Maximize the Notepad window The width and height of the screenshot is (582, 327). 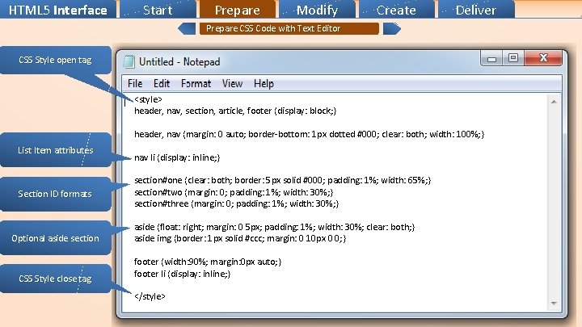pyautogui.click(x=513, y=58)
